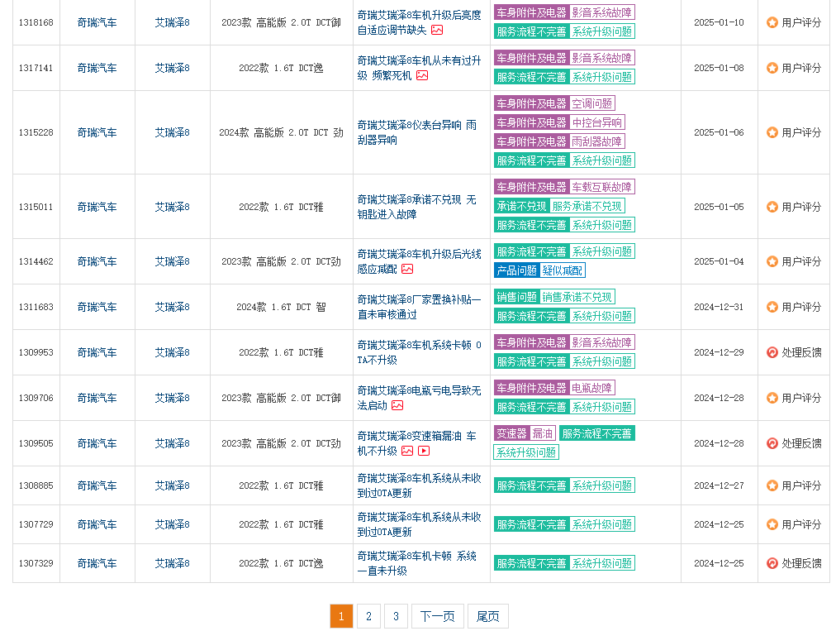Open complaint 奇瑞艾瑞泽8车机升级后亮度自适应调节缺失
Screen dimensions: 836x631
(x=419, y=22)
